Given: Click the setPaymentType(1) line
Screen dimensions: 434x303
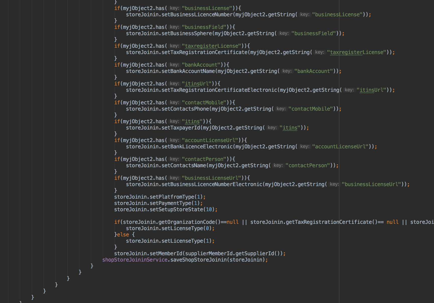Looking at the screenshot, I should [x=158, y=203].
